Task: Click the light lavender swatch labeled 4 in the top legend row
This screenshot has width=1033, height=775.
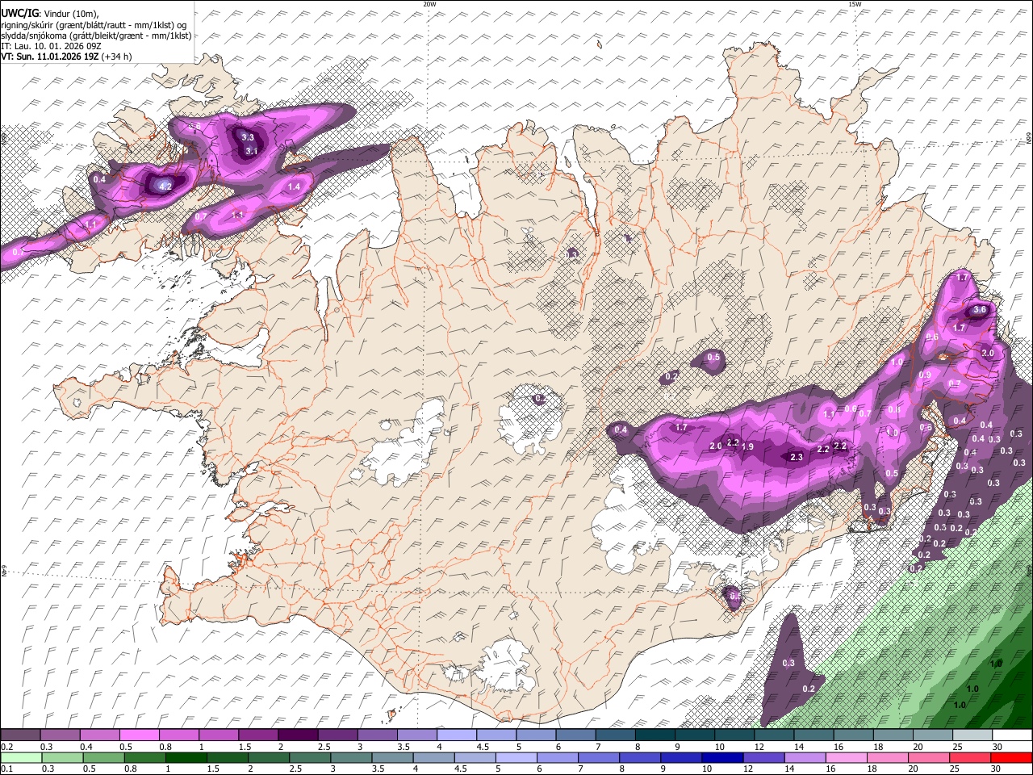Action: pyautogui.click(x=457, y=735)
